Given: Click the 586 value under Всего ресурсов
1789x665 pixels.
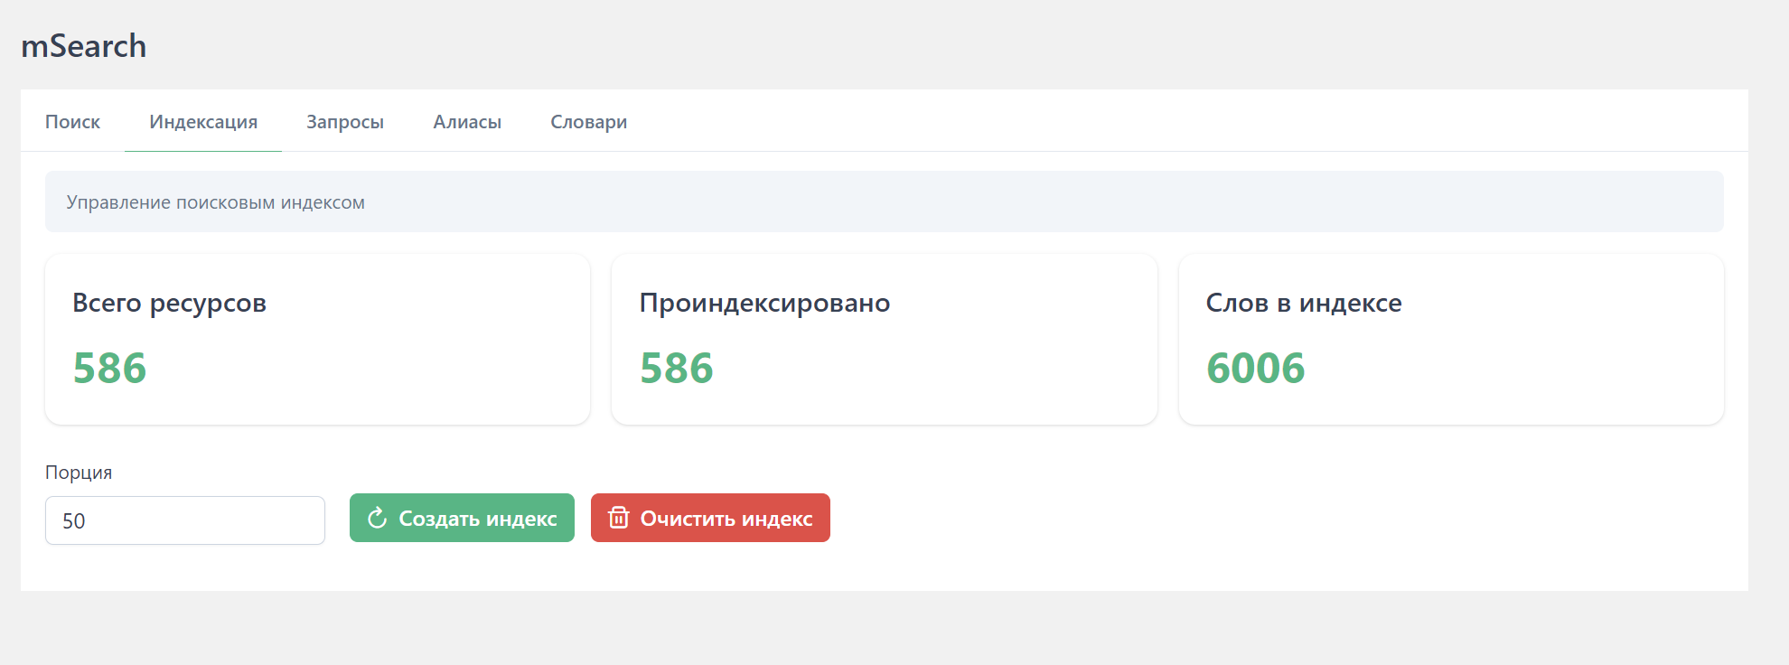Looking at the screenshot, I should pyautogui.click(x=109, y=368).
